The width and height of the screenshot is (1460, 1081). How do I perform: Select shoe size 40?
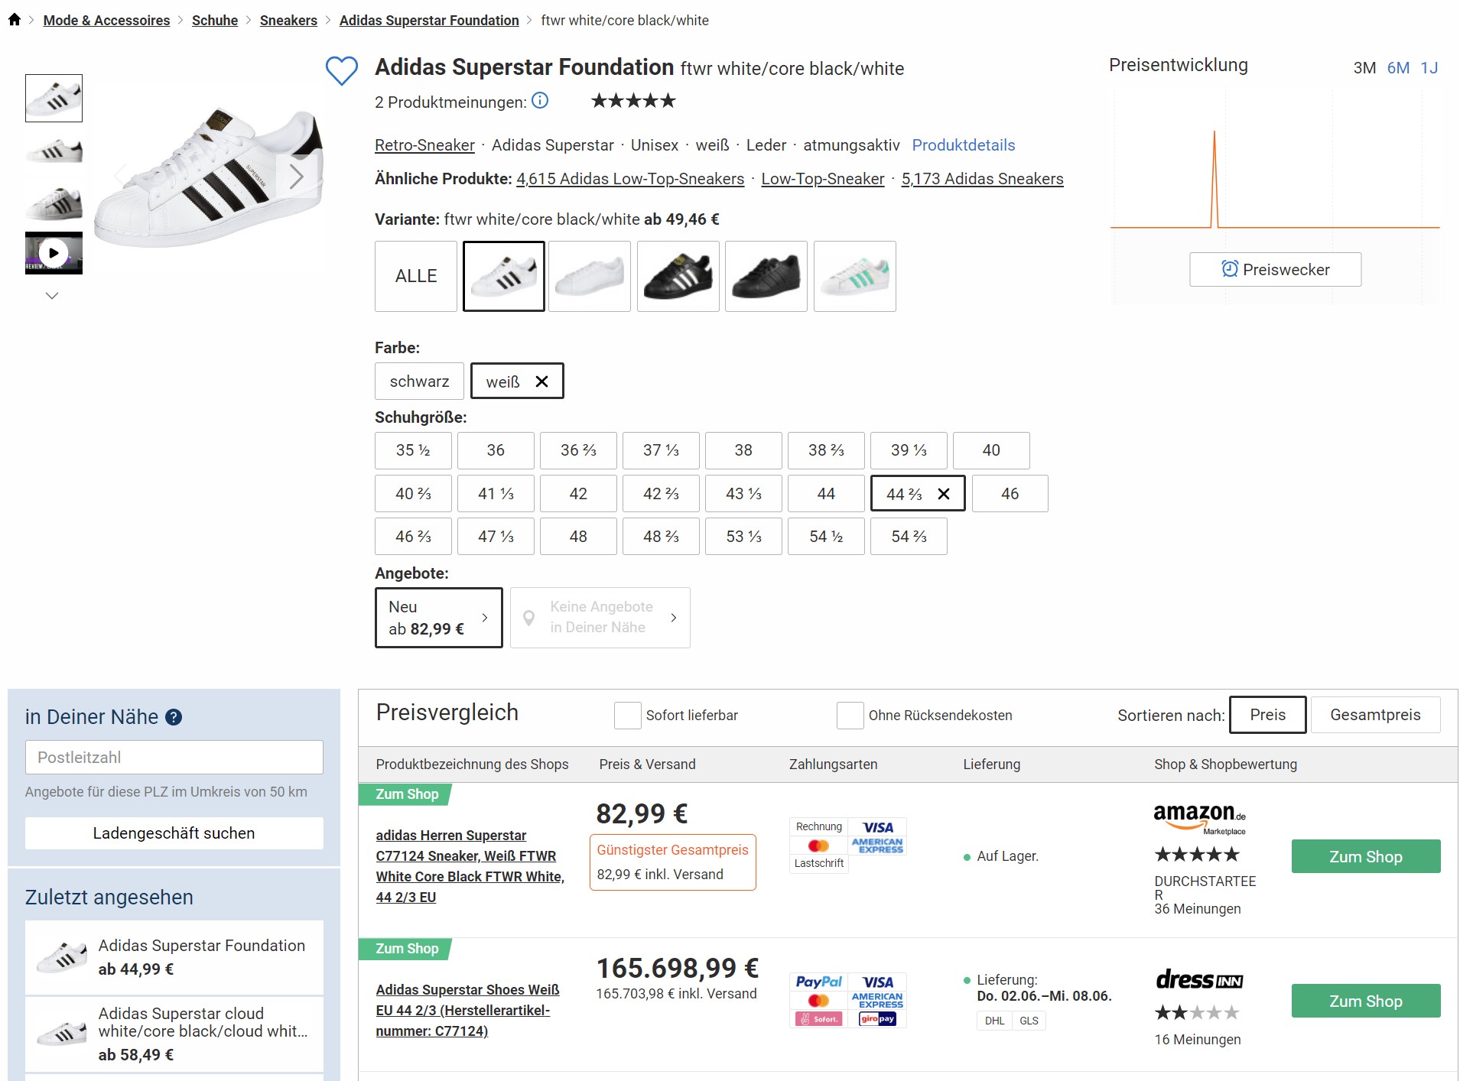[x=991, y=451]
